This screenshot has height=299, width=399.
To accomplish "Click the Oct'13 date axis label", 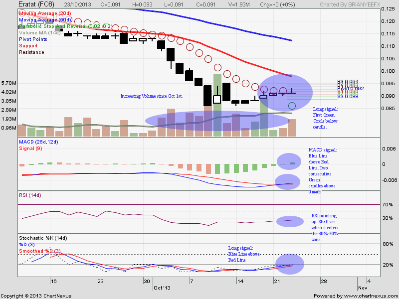I will click(x=163, y=288).
